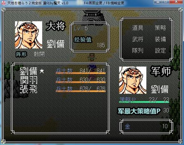
Task: Click the 散開 formation label
Action: 39,54
